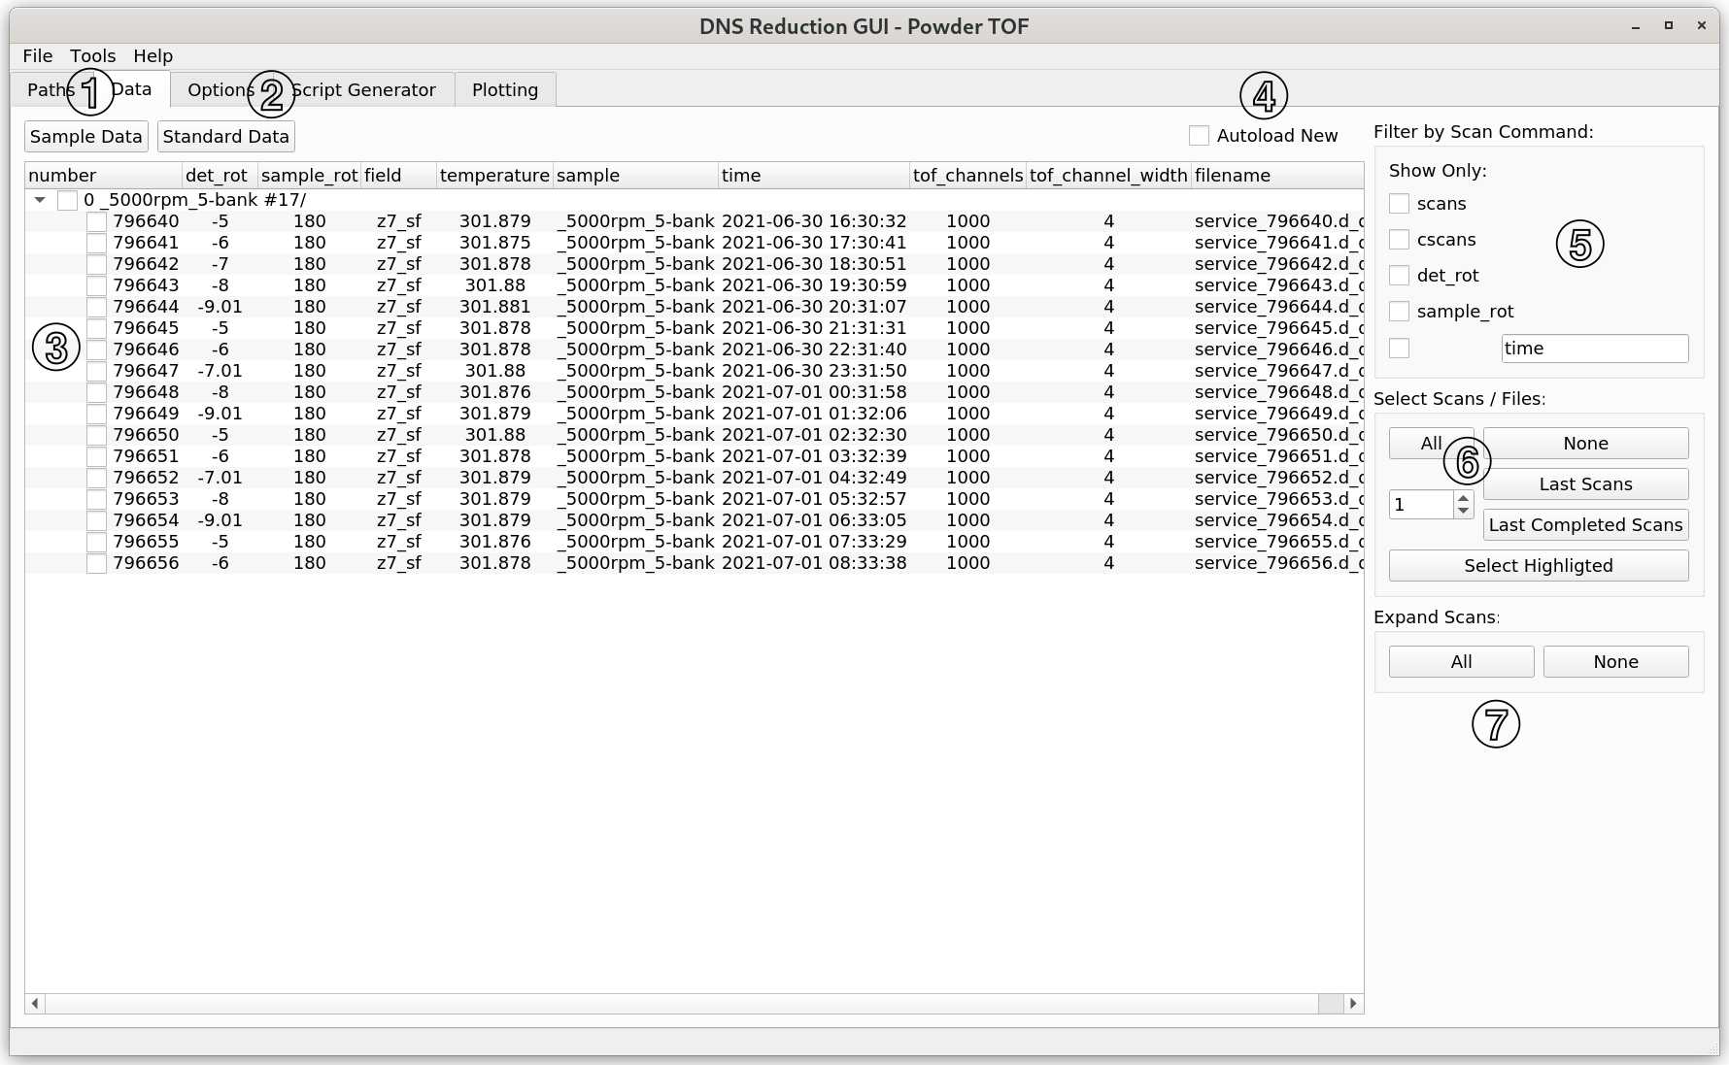Open the File menu
This screenshot has height=1065, width=1729.
pyautogui.click(x=37, y=56)
